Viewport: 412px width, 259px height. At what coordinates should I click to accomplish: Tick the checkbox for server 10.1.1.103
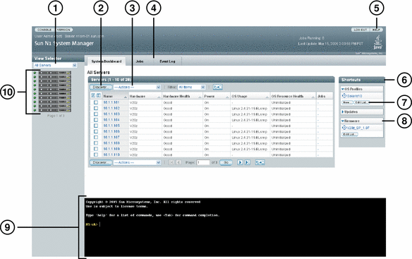(96, 114)
